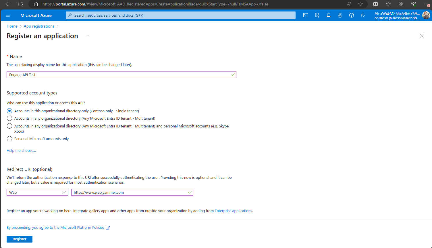
Task: Select Accounts in any organizational directory Multitenant
Action: click(9, 118)
